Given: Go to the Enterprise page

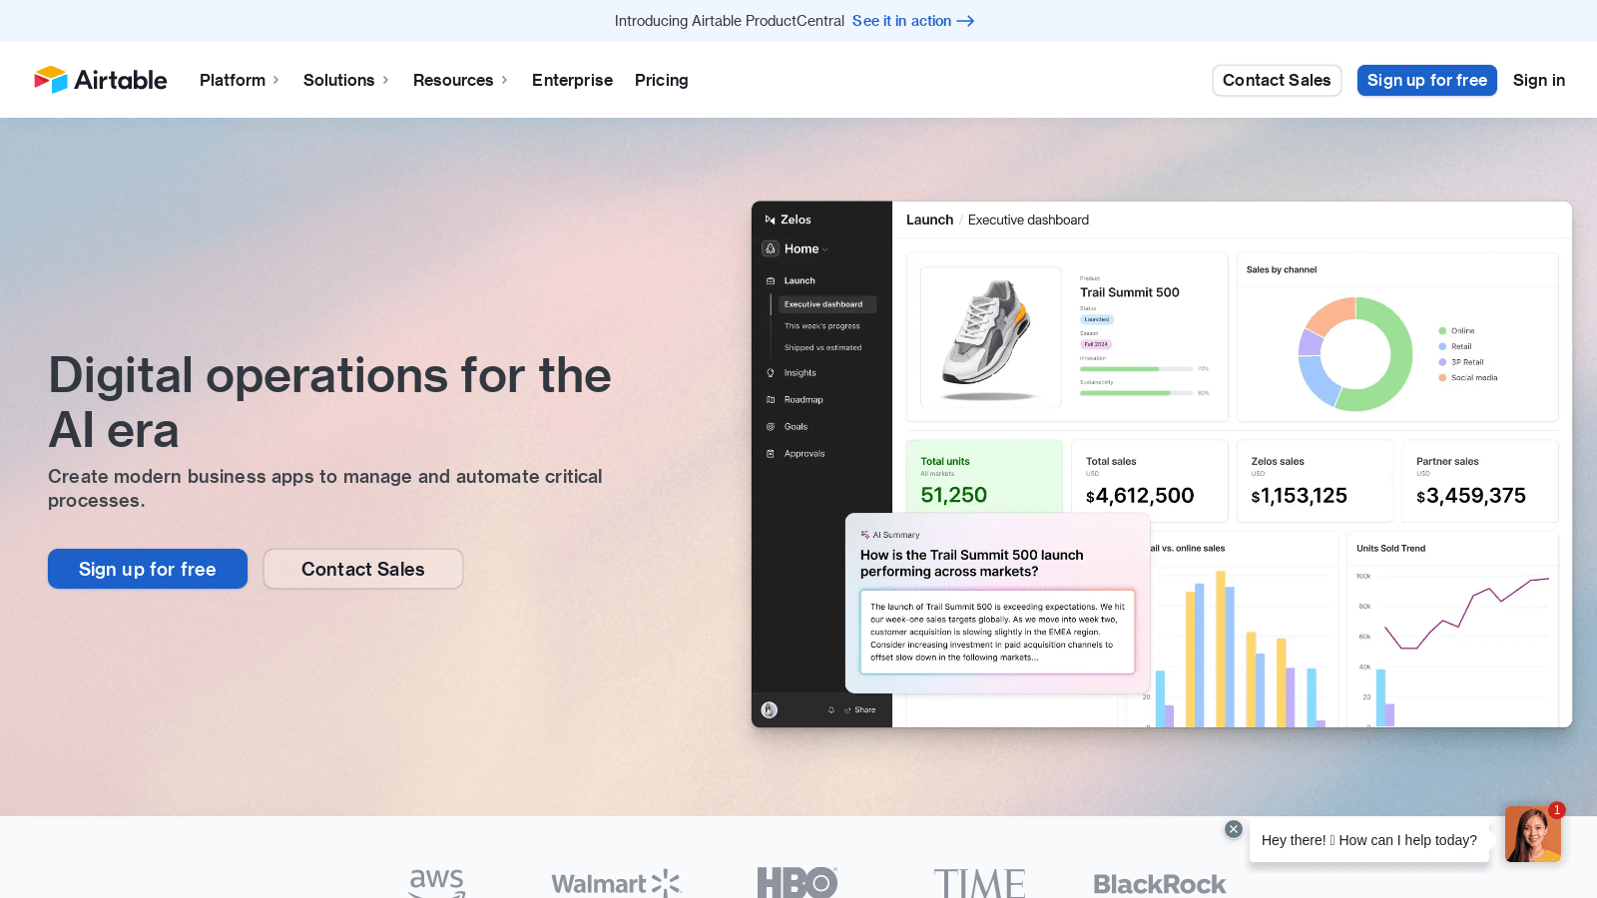Looking at the screenshot, I should [x=572, y=80].
